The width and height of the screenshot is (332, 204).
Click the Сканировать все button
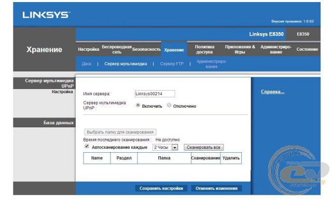204,148
